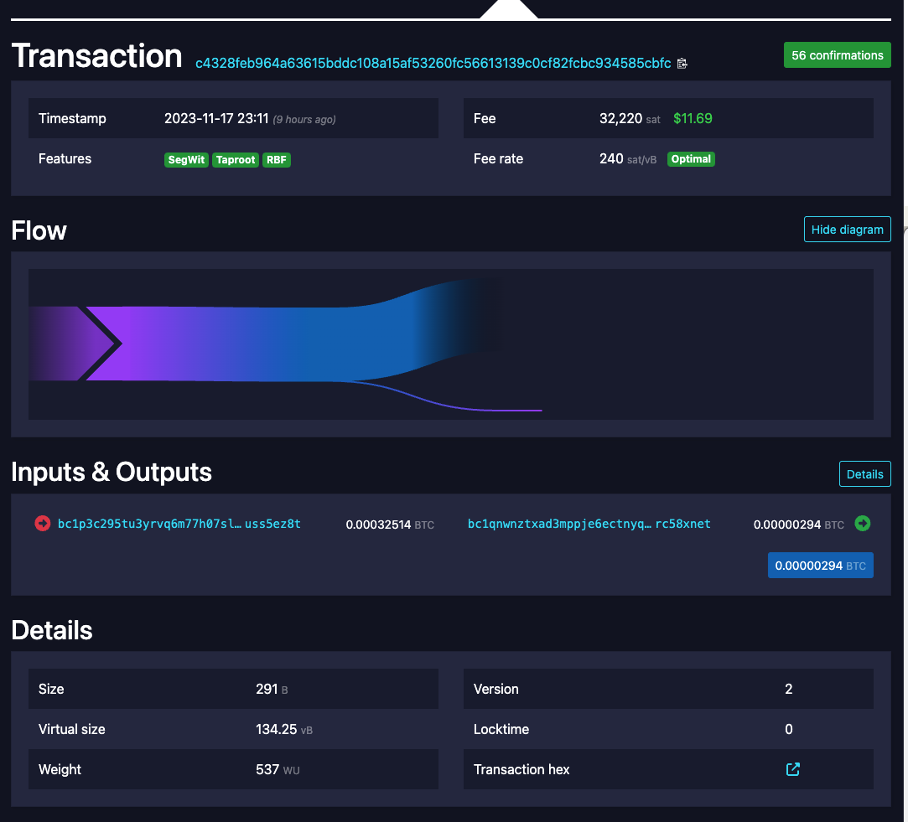Click the SegWit feature badge

(x=186, y=159)
